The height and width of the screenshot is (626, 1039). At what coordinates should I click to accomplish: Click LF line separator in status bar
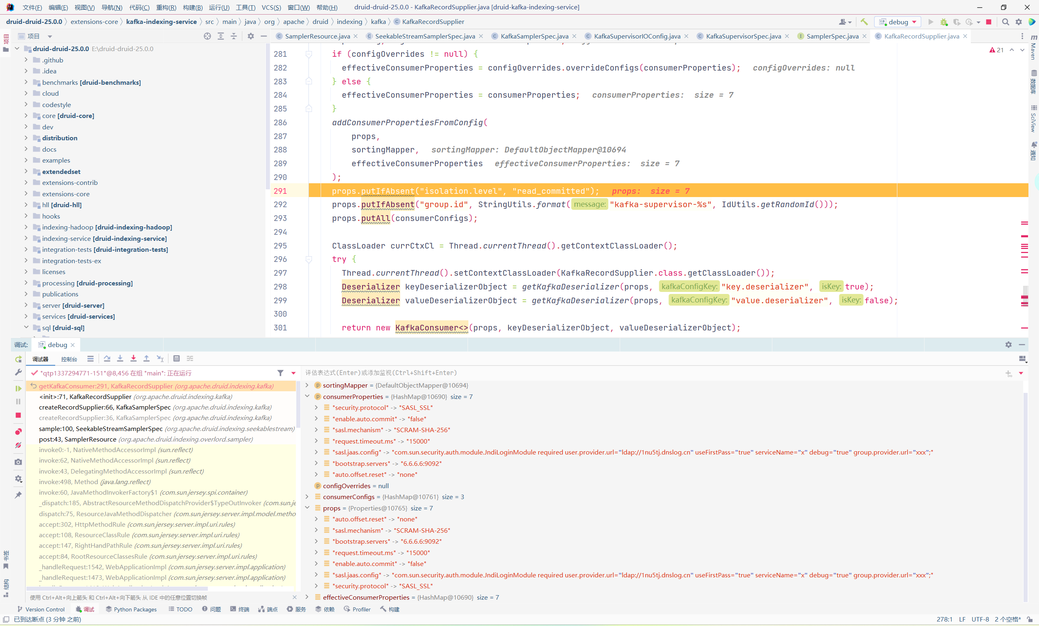tap(962, 619)
